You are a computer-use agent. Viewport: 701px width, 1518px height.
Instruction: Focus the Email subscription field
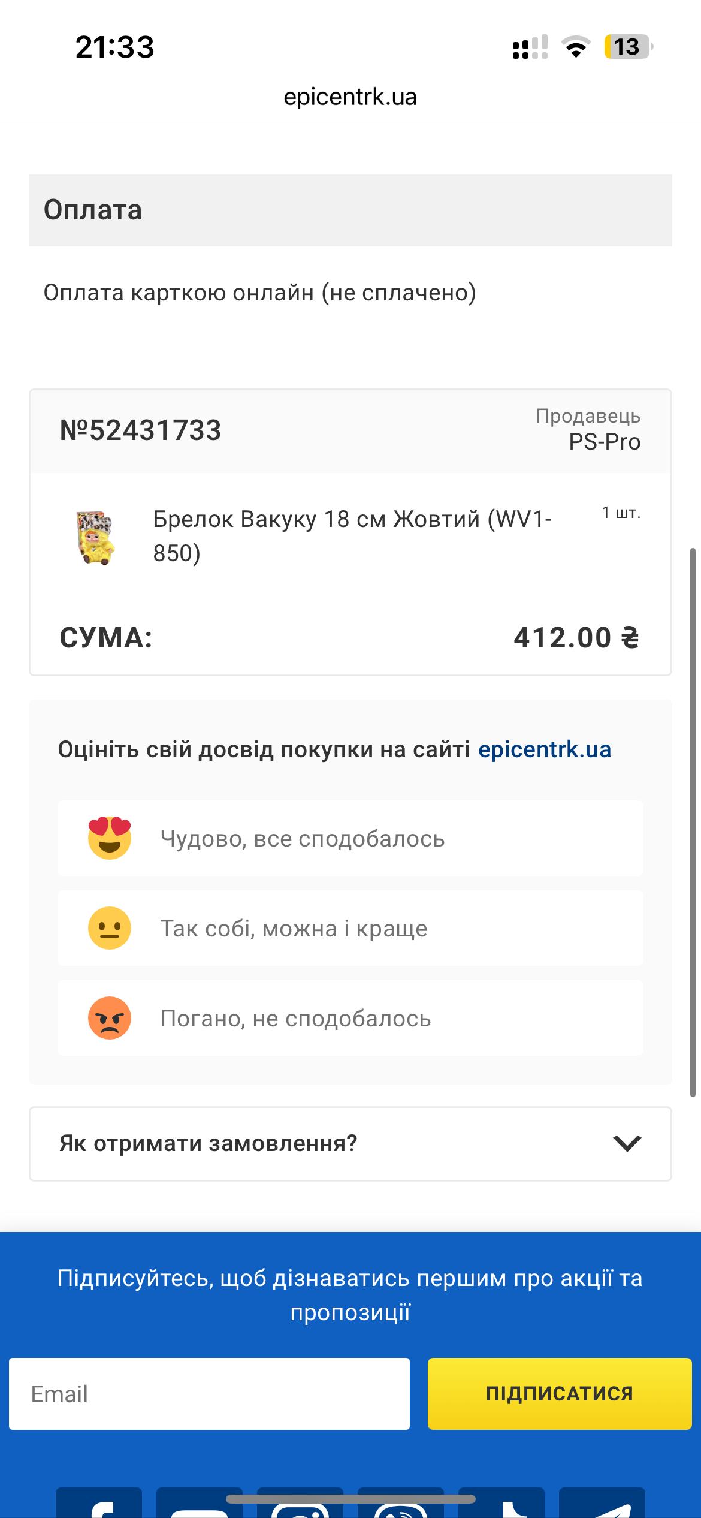tap(209, 1394)
